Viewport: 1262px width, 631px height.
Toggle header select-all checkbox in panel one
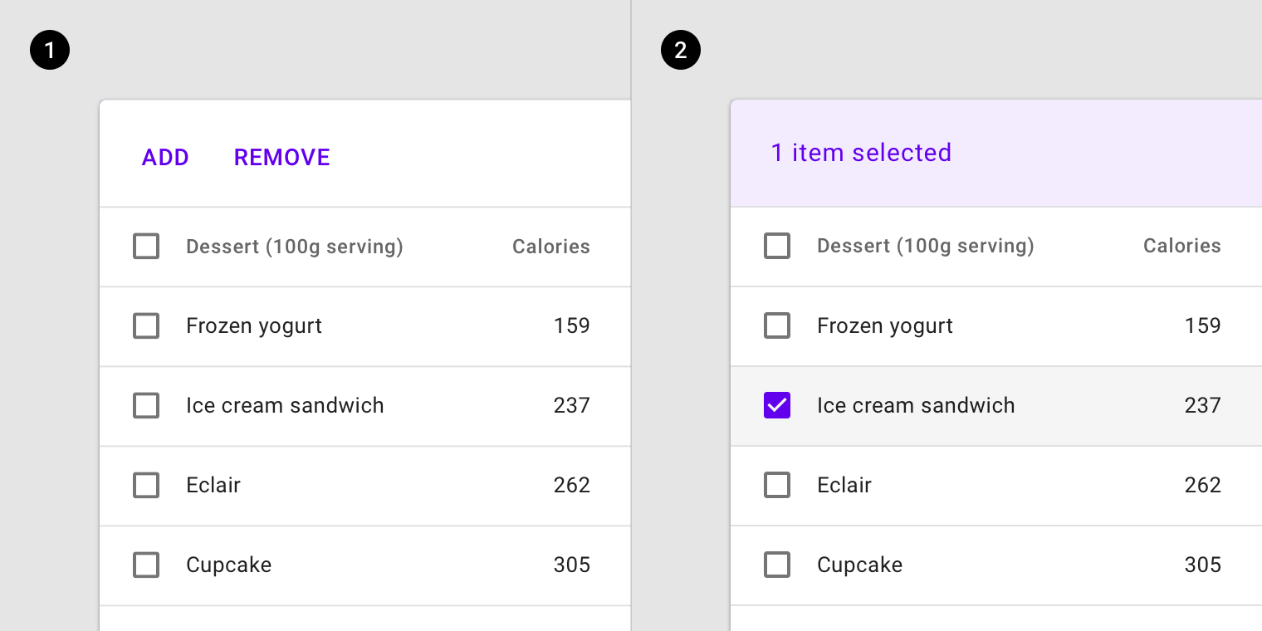[146, 247]
